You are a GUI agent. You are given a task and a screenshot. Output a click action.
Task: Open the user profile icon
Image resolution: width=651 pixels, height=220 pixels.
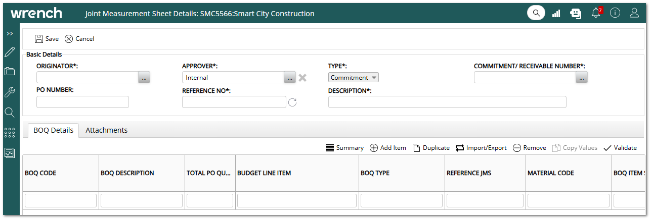point(634,13)
